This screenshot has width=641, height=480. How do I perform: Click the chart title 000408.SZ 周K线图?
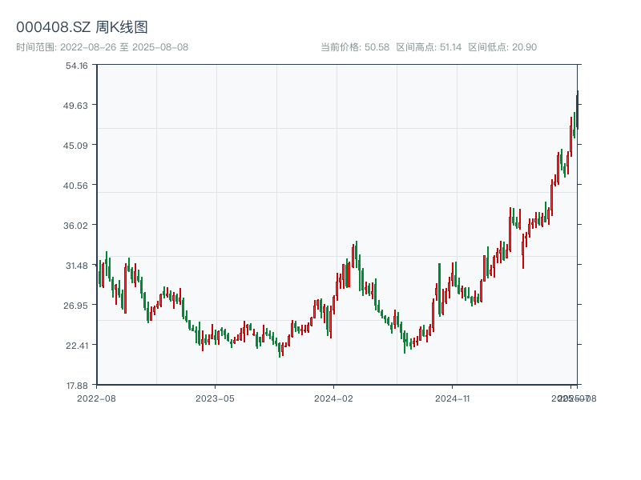pyautogui.click(x=82, y=27)
